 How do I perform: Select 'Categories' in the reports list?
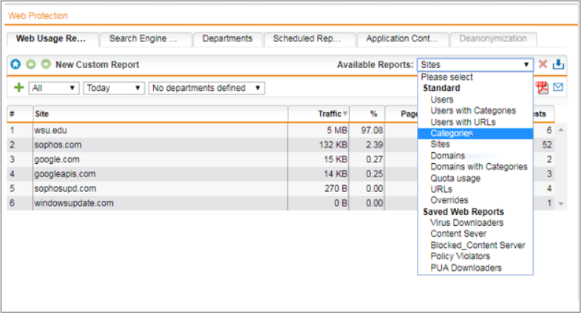[451, 134]
